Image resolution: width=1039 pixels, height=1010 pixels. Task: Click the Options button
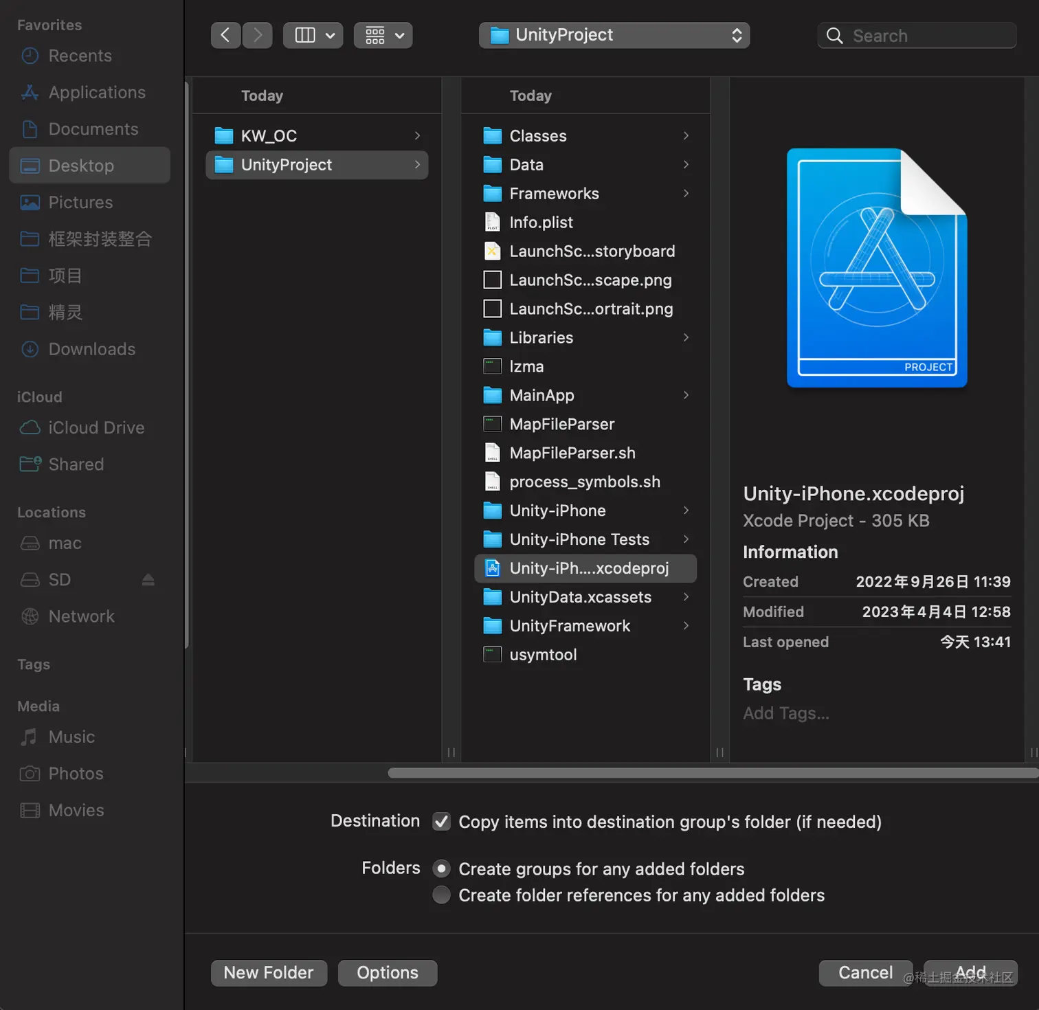(388, 973)
